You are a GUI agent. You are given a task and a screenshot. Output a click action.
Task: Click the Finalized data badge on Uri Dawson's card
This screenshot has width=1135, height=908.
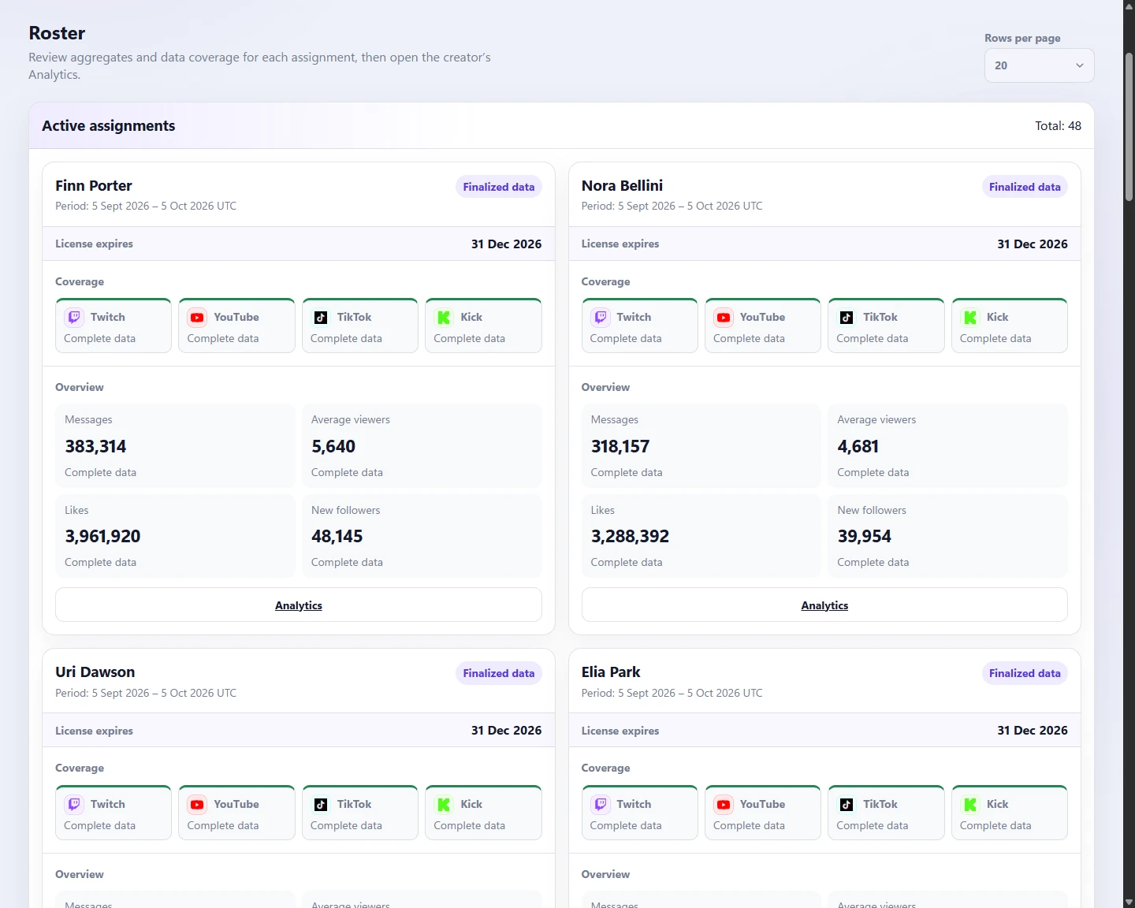[499, 673]
